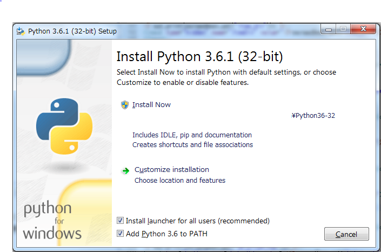Click 'Includes IDLE, pip and documentation' text

click(192, 135)
